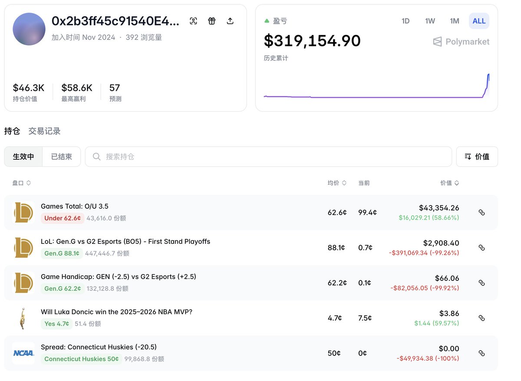521x381 pixels.
Task: Click the 99.4¢ current price
Action: [367, 213]
